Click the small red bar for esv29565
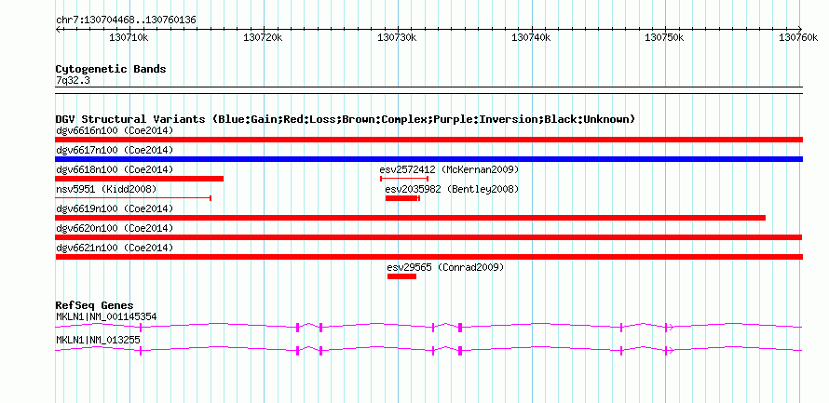 click(x=401, y=276)
